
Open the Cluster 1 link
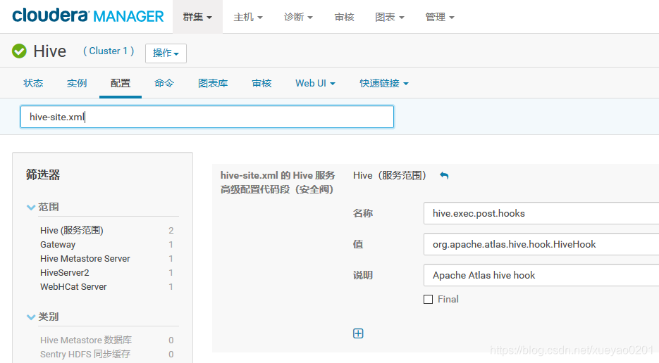[x=109, y=51]
